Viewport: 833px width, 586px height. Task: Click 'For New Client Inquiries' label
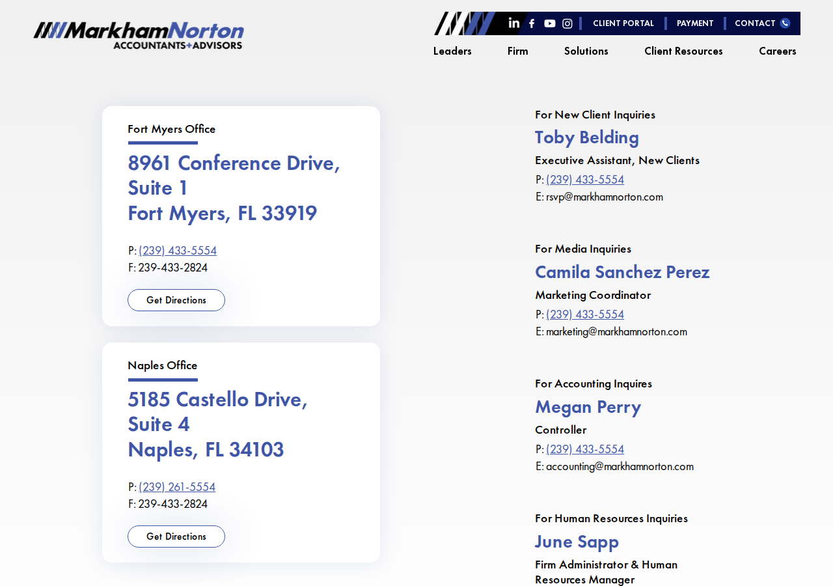[595, 115]
